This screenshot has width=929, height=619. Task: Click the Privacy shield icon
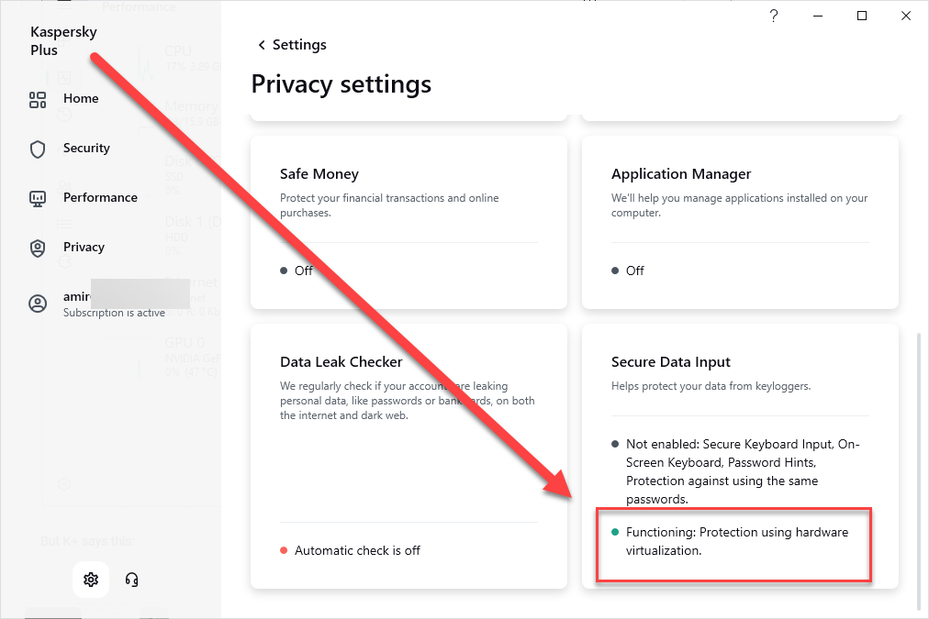point(38,248)
